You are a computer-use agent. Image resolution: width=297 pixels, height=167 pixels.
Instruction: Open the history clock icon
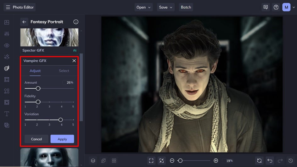point(291,161)
